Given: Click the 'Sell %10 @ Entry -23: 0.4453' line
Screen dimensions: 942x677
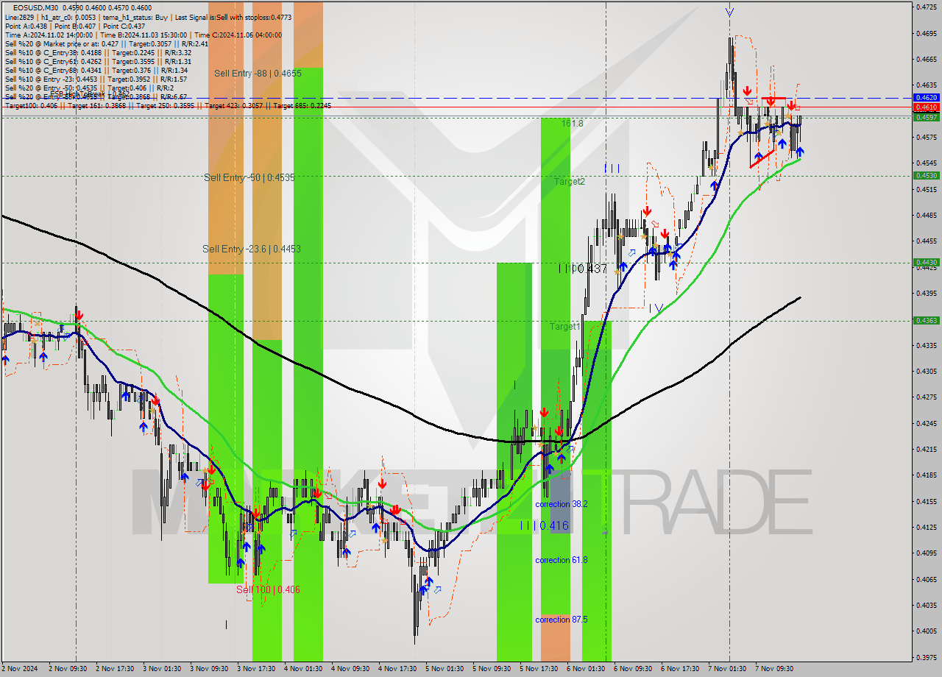Looking at the screenshot, I should coord(96,79).
